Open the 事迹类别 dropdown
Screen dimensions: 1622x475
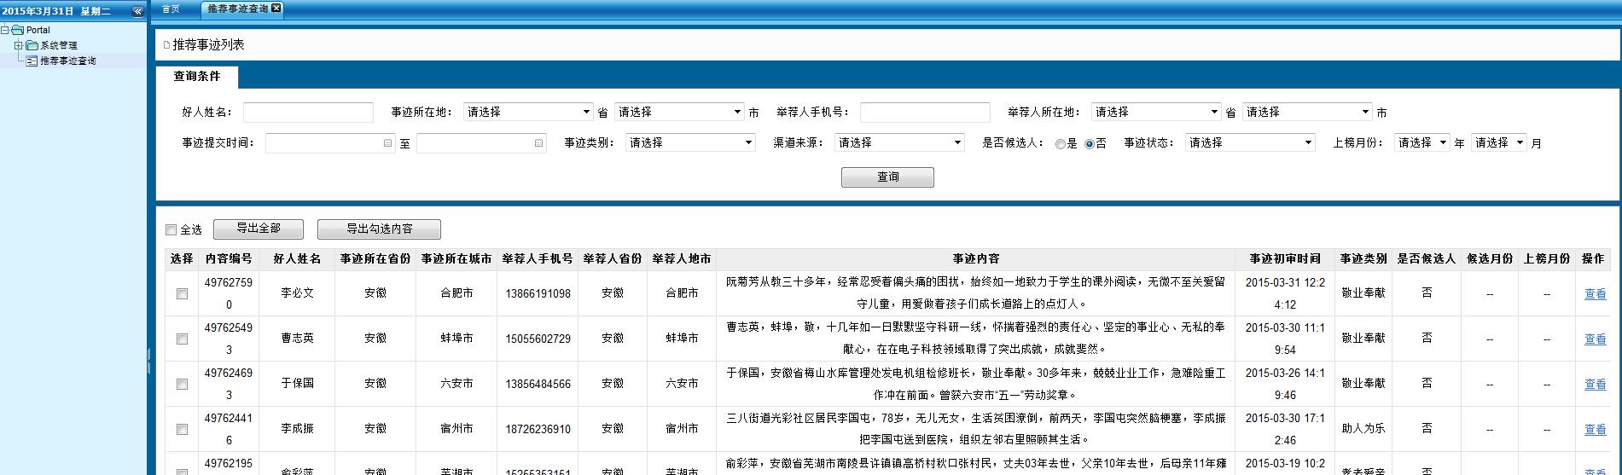pyautogui.click(x=690, y=143)
